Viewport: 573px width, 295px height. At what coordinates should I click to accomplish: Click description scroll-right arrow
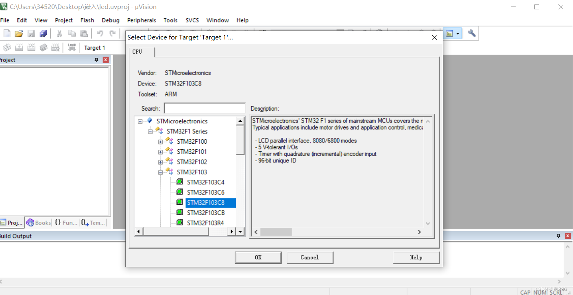point(419,232)
